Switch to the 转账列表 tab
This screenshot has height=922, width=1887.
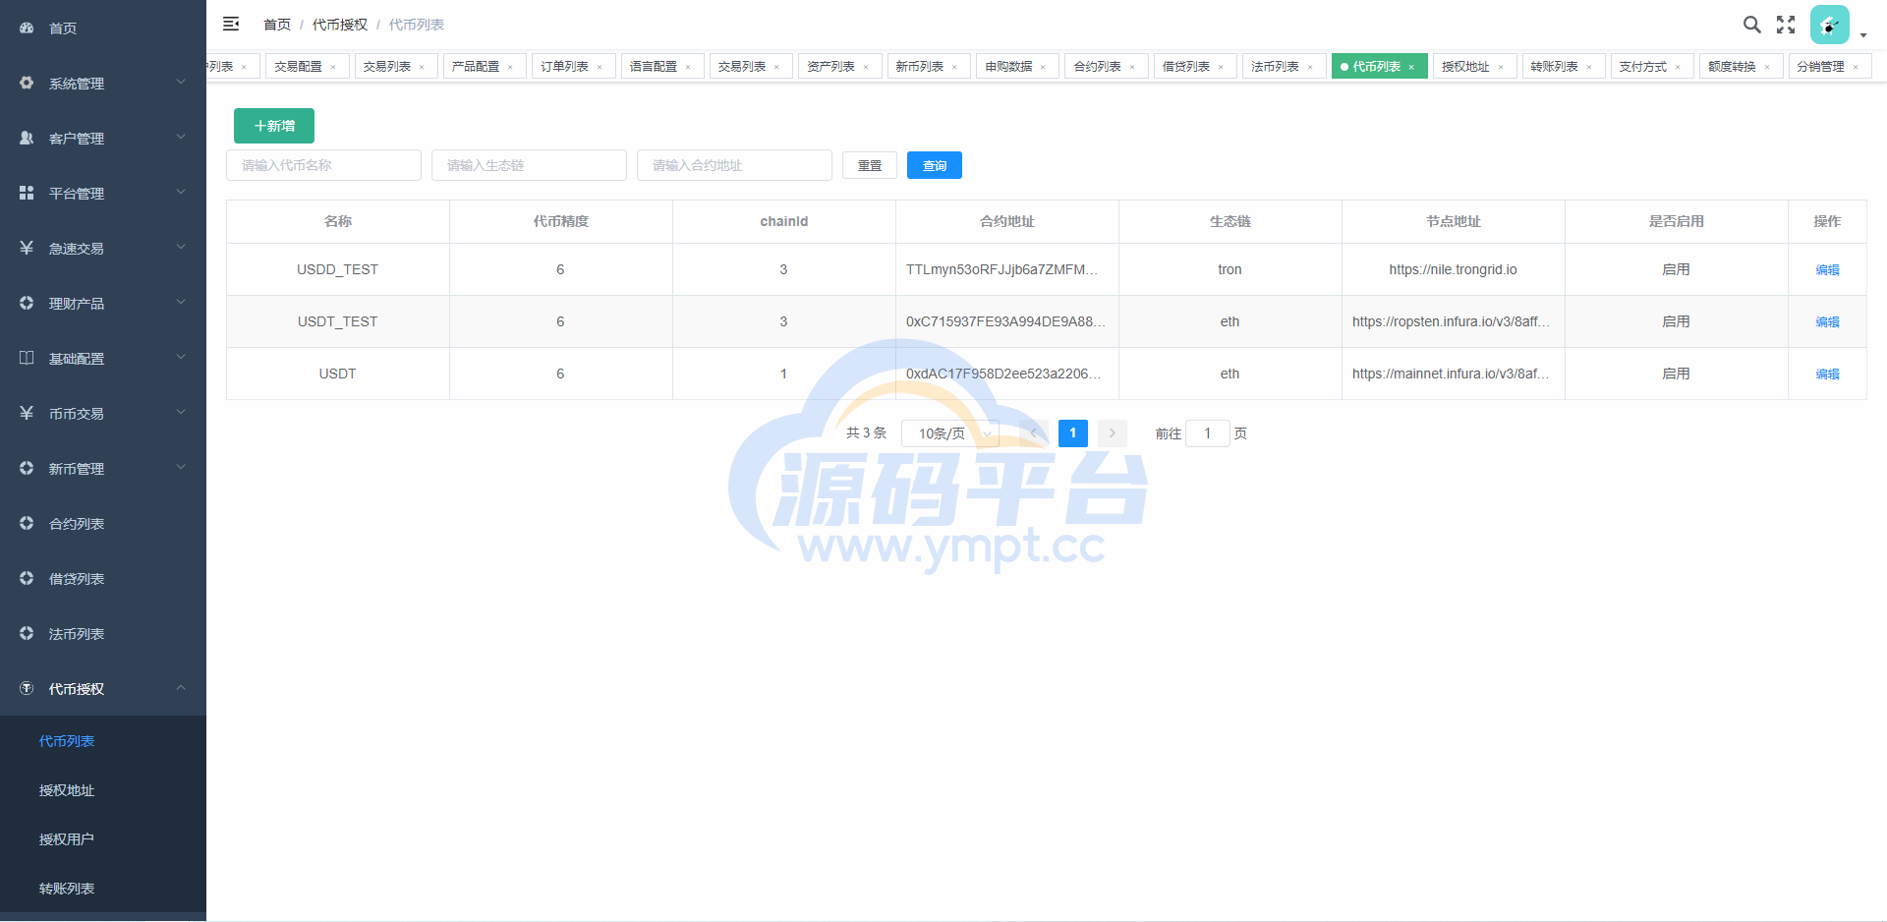[1554, 67]
